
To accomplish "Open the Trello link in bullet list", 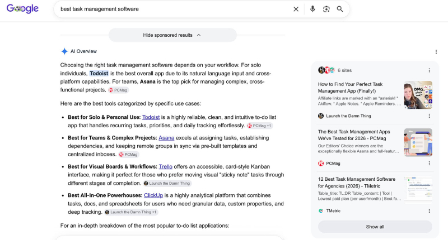I will pyautogui.click(x=165, y=166).
